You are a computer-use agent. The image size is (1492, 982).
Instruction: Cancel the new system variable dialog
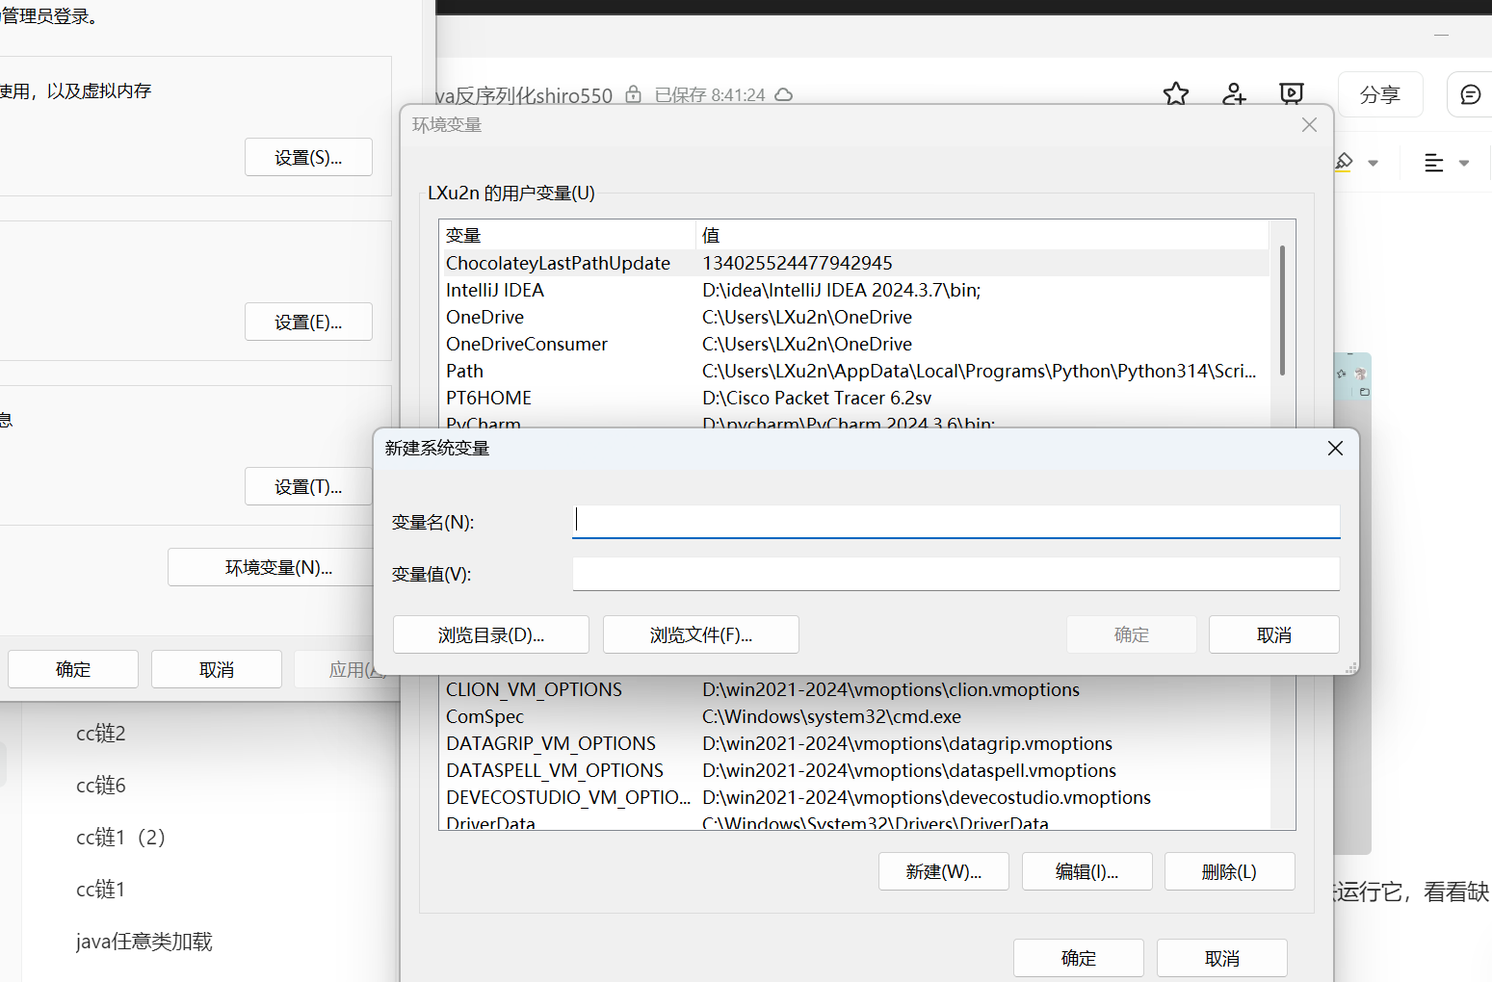[1273, 635]
